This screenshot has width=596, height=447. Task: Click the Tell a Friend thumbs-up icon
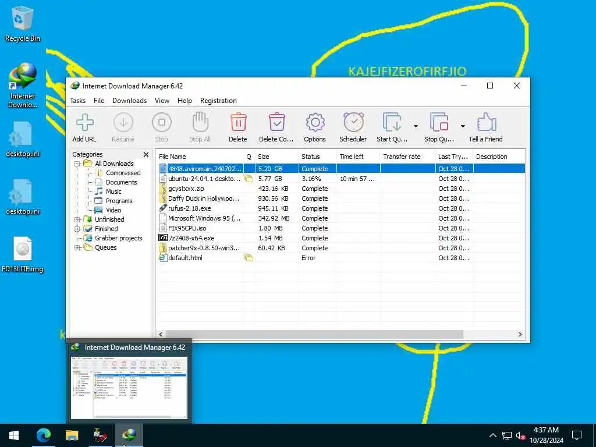[x=486, y=122]
